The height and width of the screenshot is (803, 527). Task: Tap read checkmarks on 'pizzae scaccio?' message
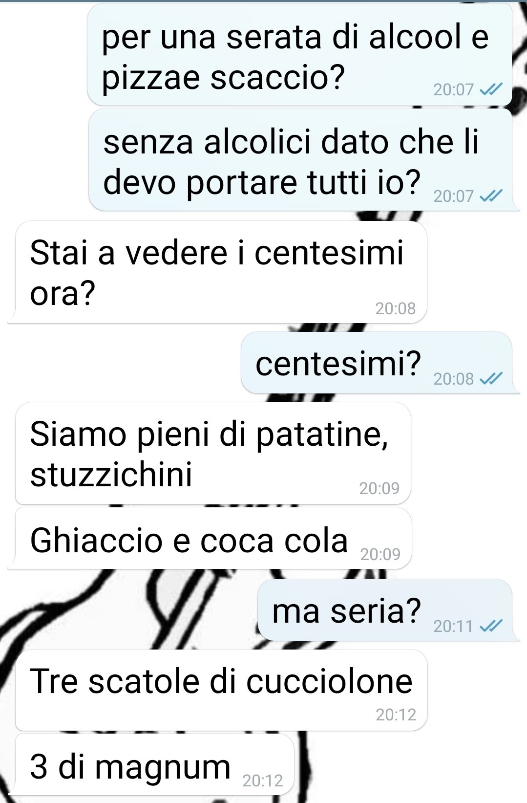(491, 89)
